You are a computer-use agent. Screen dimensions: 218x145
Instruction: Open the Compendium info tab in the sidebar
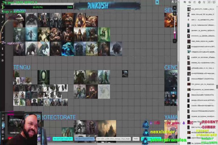tap(199, 2)
